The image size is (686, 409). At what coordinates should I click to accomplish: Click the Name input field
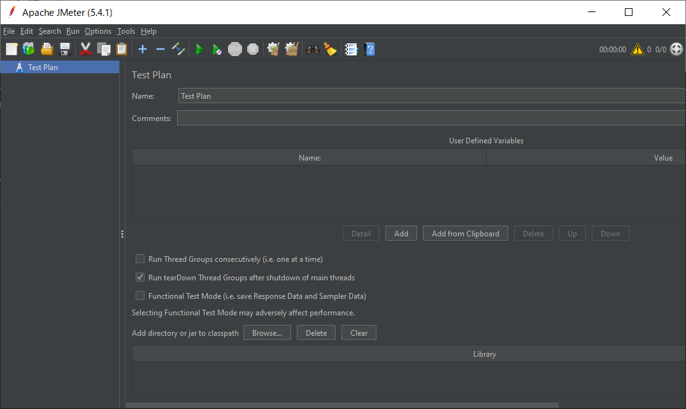432,96
